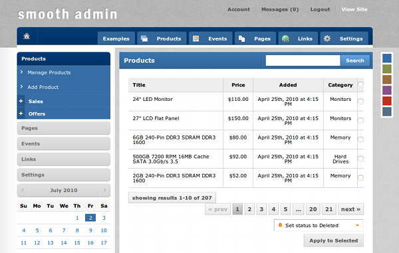This screenshot has height=253, width=399.
Task: Collapse the Products sidebar panel header
Action: (x=64, y=58)
